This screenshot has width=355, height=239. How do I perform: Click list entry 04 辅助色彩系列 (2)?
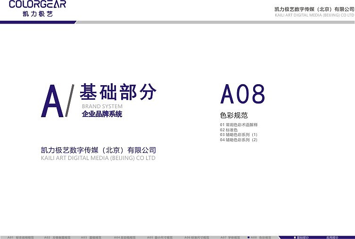pyautogui.click(x=239, y=140)
